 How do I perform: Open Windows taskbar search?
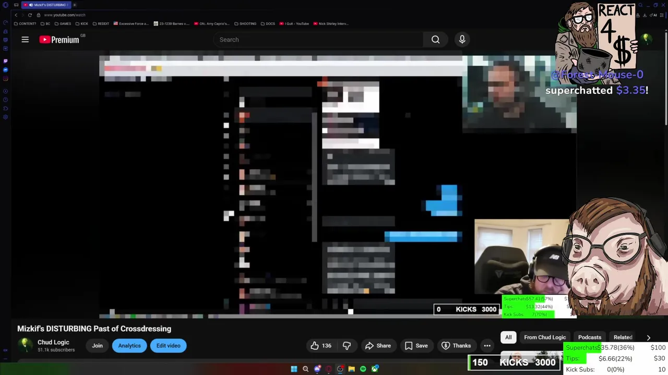305,369
